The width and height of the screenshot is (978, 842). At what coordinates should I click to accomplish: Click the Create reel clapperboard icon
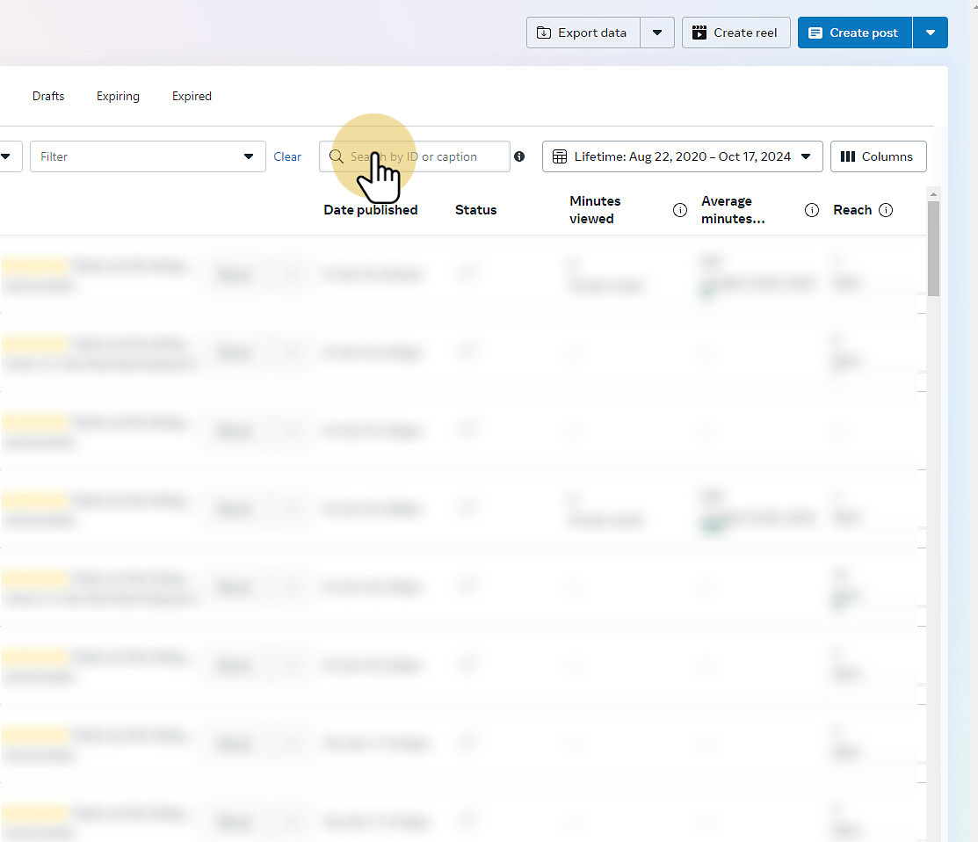click(x=699, y=33)
